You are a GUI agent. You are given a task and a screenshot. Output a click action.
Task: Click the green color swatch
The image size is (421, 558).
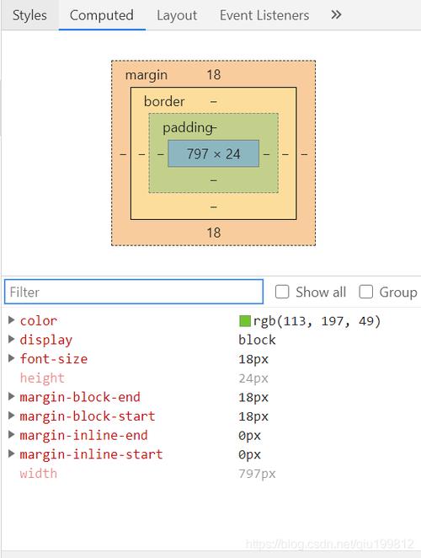pyautogui.click(x=245, y=320)
